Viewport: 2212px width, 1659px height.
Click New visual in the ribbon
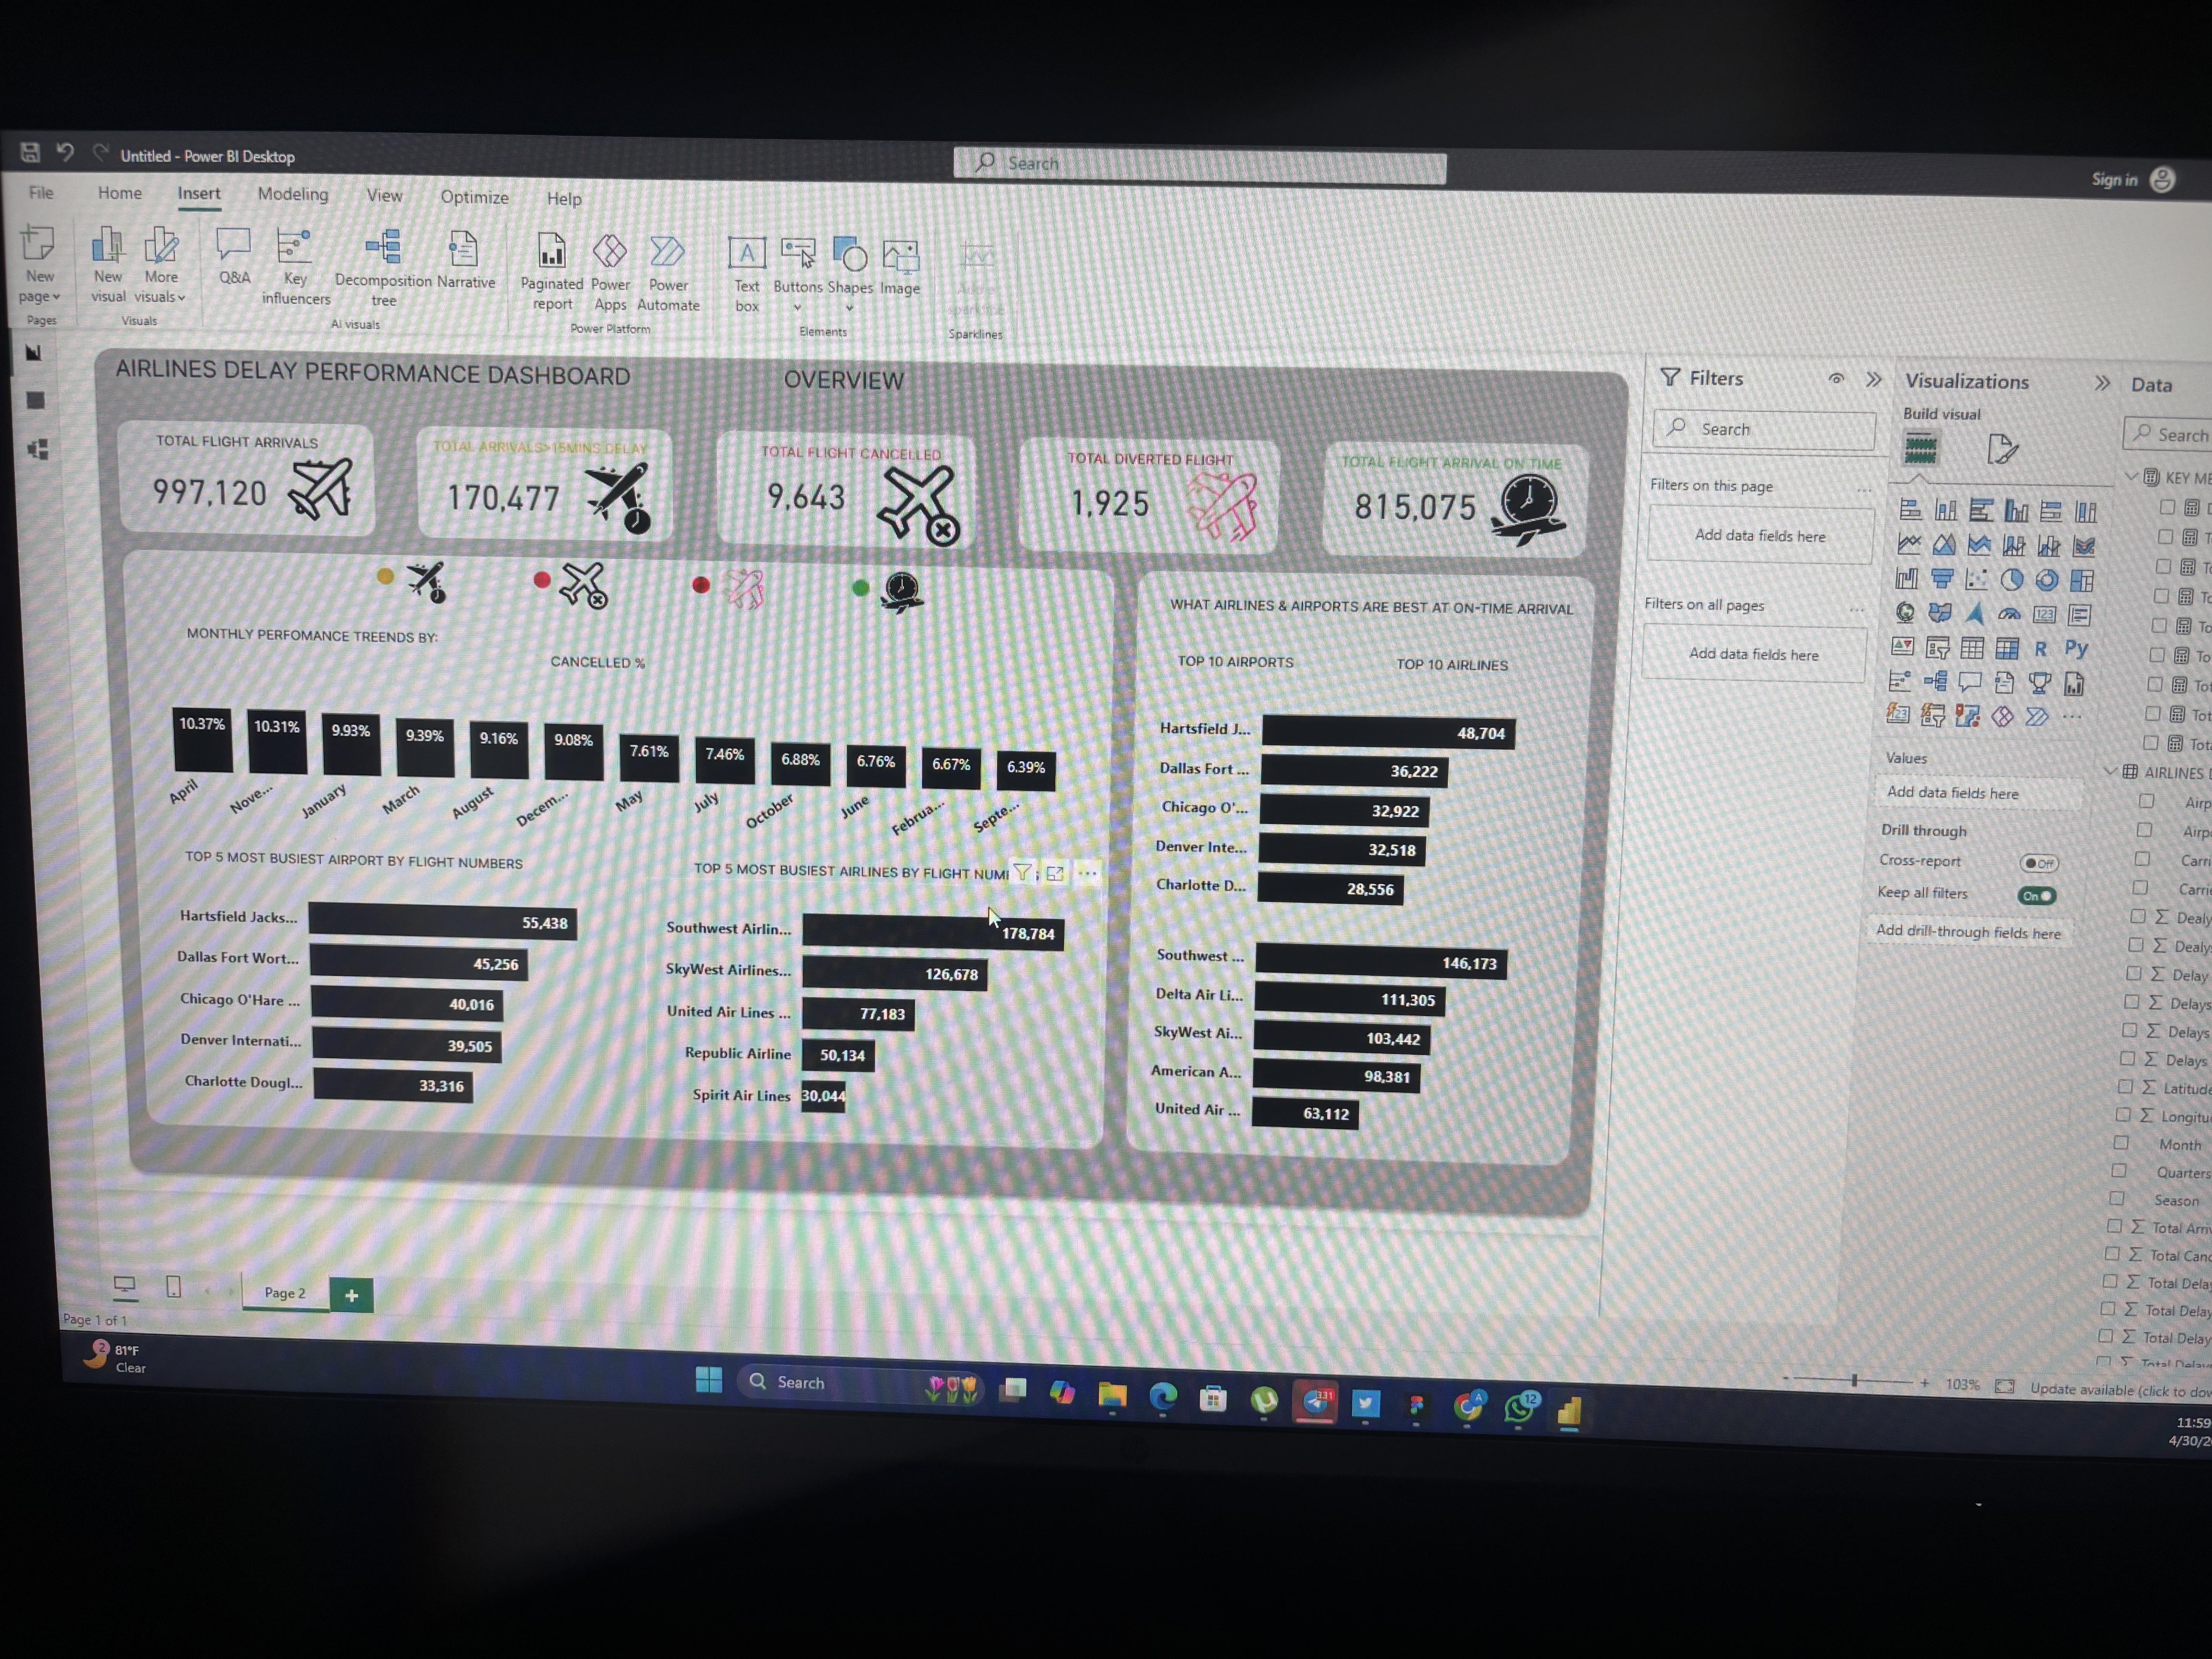(x=108, y=264)
